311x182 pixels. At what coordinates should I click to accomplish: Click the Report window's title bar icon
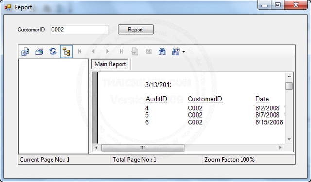[8, 7]
